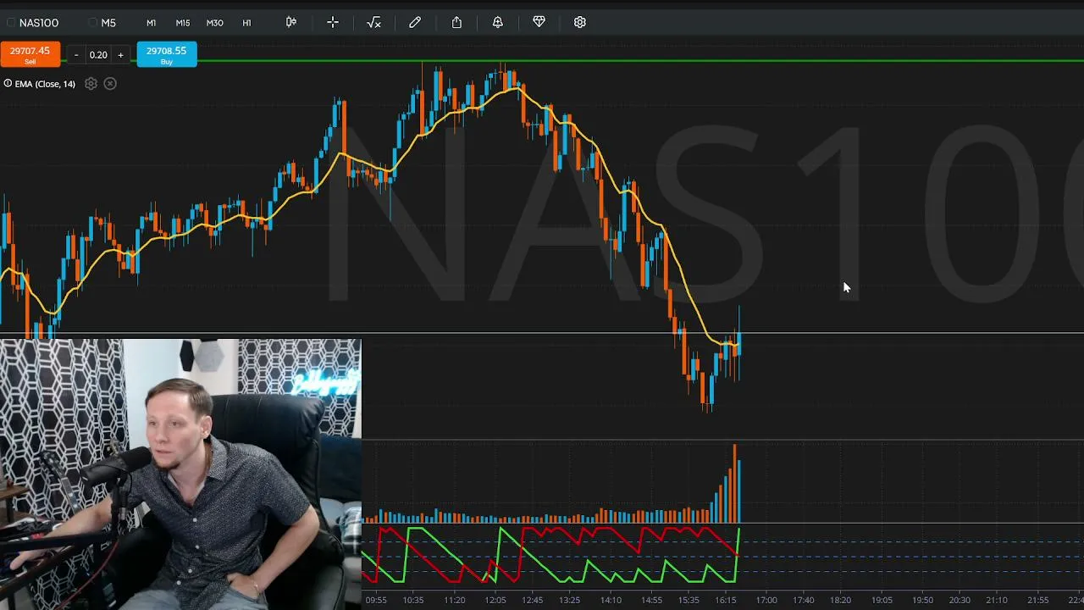Click the webcam overlay video thumbnail
1084x610 pixels.
[180, 474]
